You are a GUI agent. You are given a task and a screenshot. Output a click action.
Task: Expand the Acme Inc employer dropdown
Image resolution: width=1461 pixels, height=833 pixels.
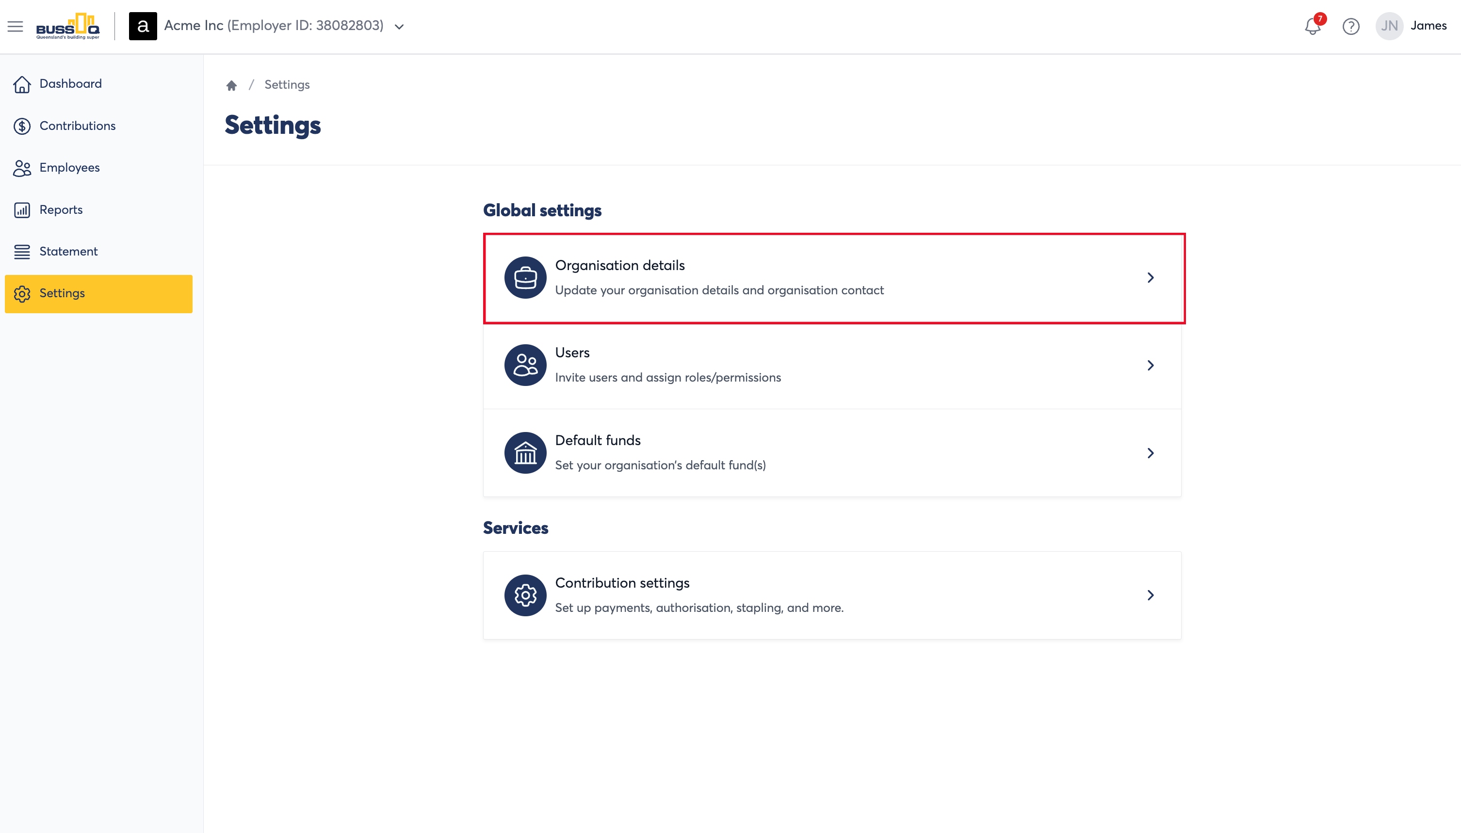pyautogui.click(x=399, y=27)
